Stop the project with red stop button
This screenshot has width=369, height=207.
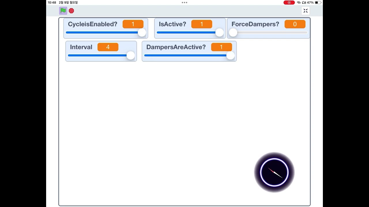pyautogui.click(x=71, y=11)
